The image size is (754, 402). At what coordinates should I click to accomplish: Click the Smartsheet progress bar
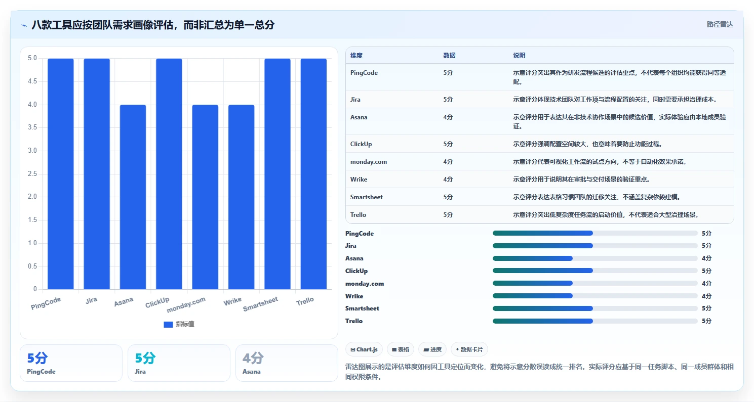[x=595, y=308]
